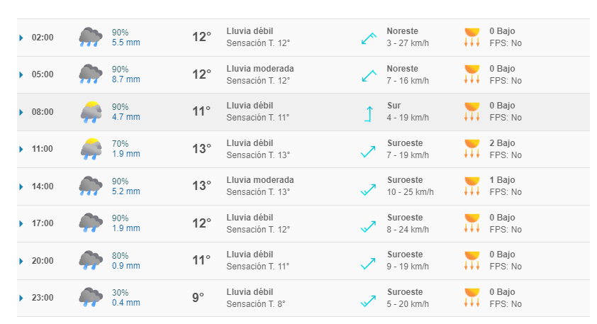Click the 70% precipitation probability value
This screenshot has height=324, width=597.
(x=121, y=143)
